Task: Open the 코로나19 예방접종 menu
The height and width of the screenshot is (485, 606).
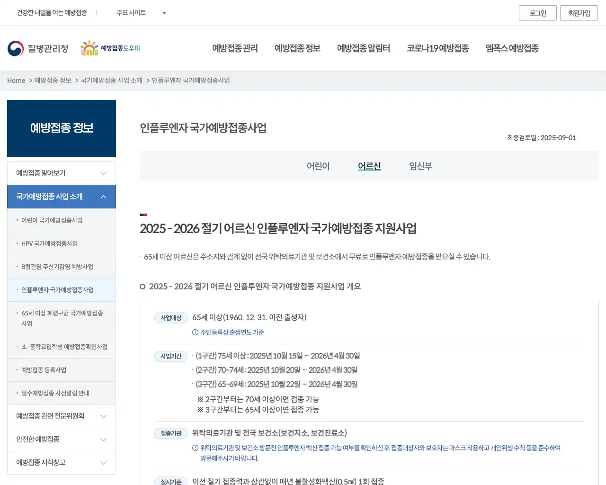Action: [x=437, y=48]
